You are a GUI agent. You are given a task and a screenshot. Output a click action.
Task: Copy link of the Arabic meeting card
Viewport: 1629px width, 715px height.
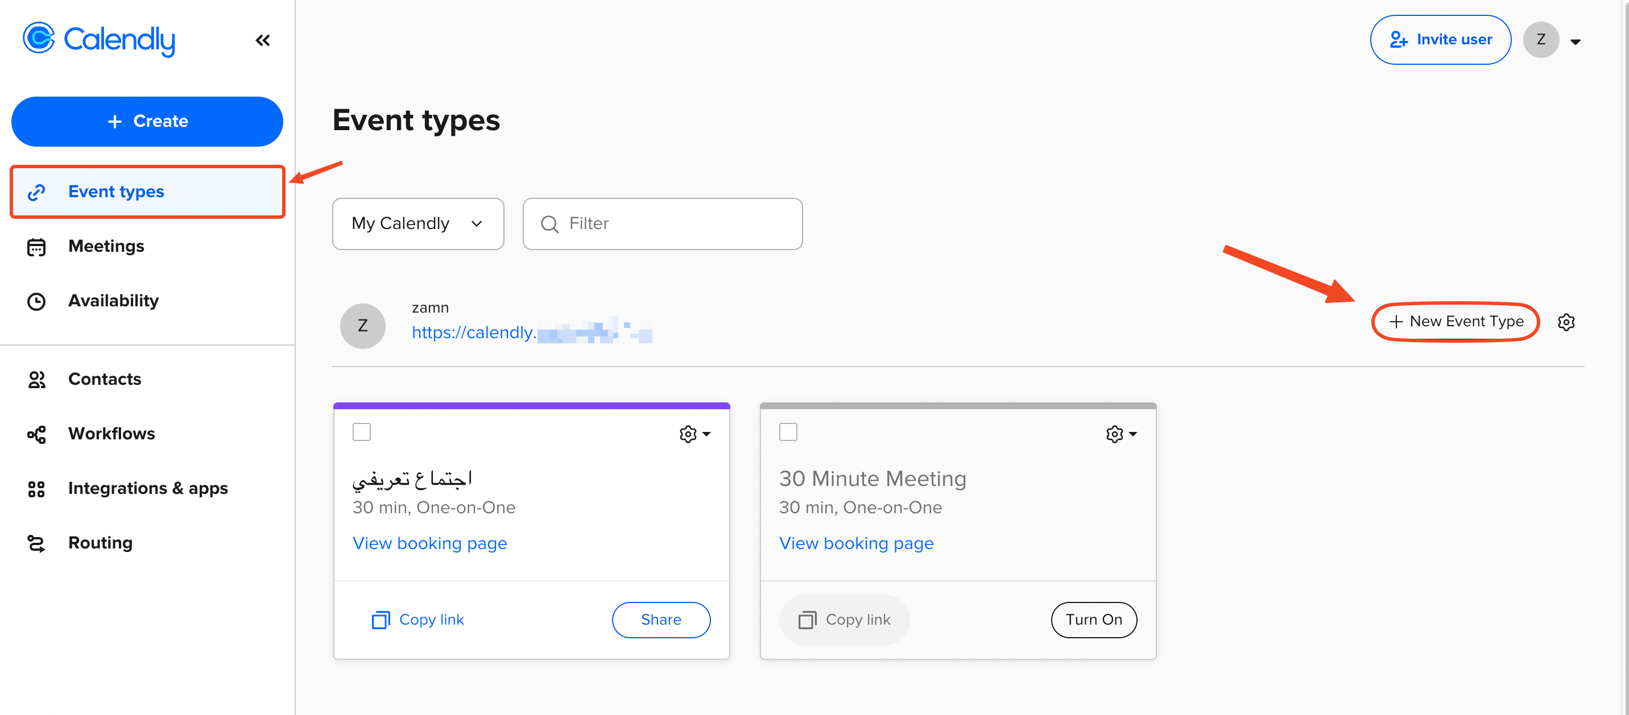pyautogui.click(x=418, y=620)
